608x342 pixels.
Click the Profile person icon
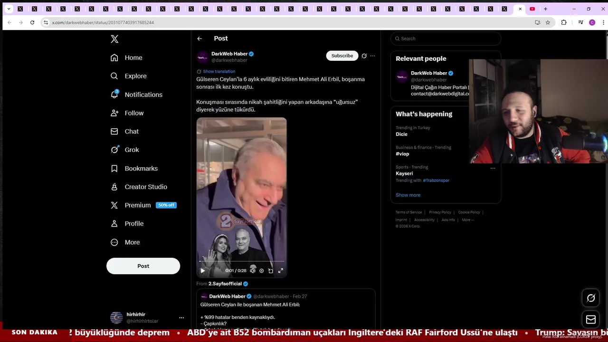114,223
